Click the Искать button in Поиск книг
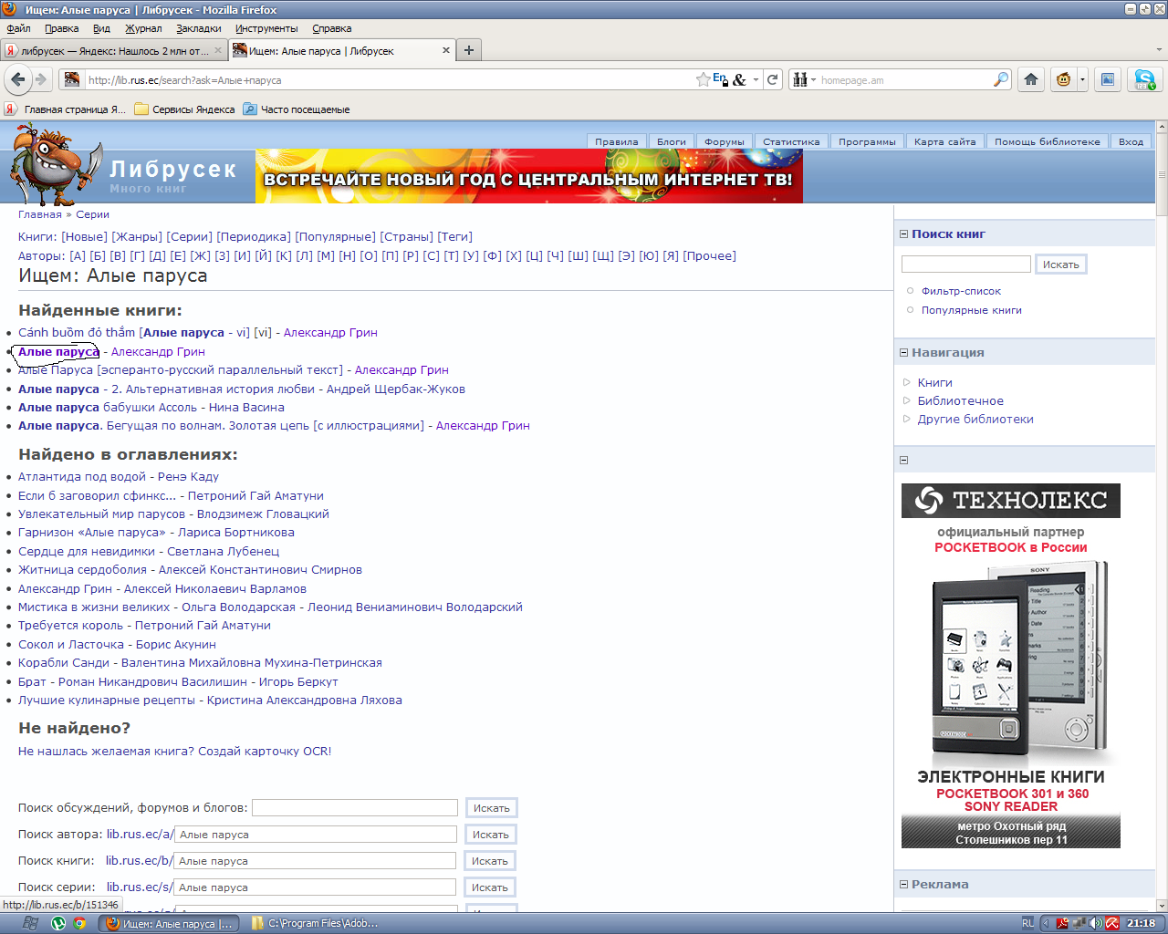This screenshot has width=1168, height=934. (x=1060, y=265)
